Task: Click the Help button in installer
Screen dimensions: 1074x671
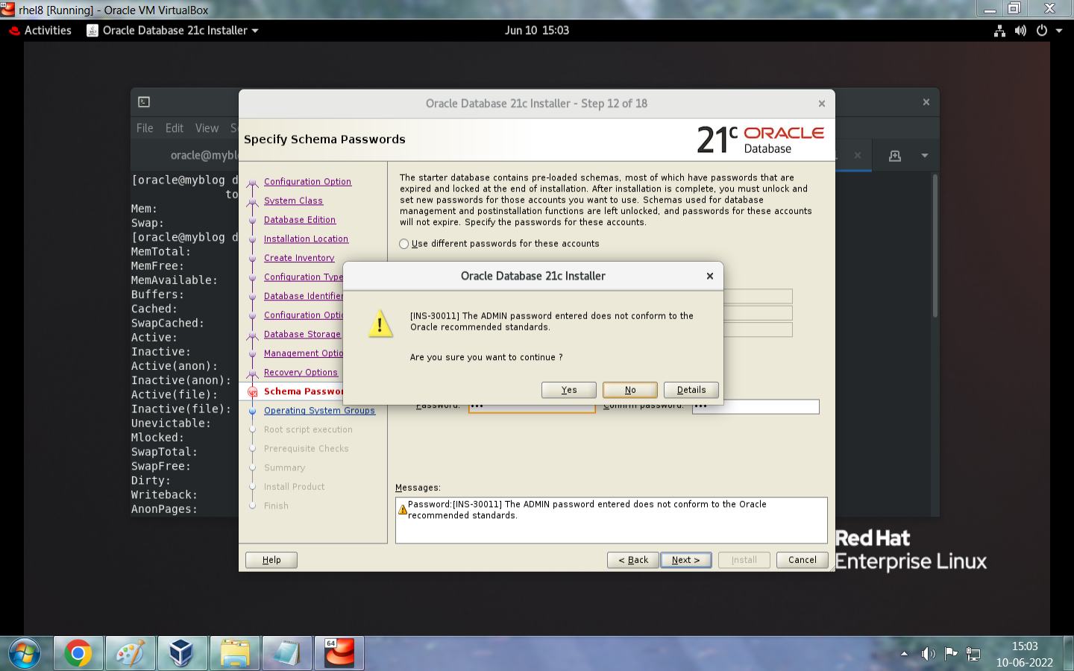Action: 271,560
